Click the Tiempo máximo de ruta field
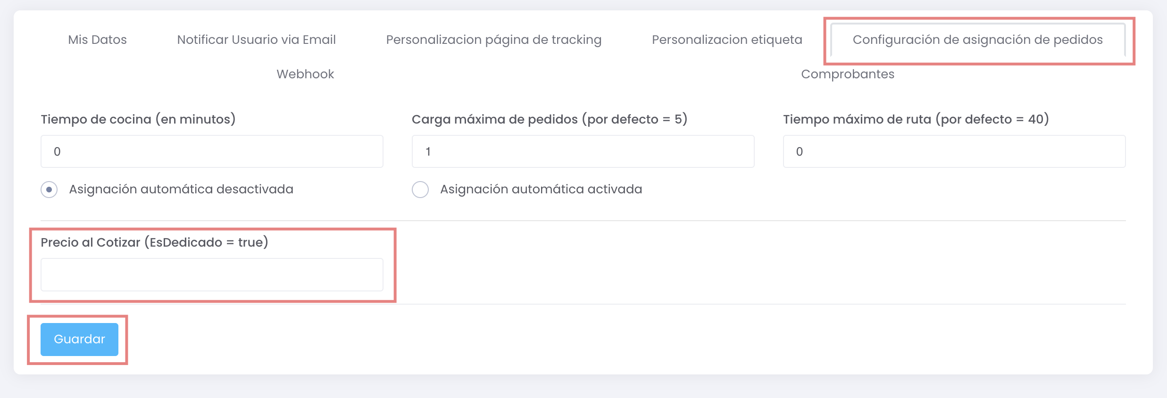Image resolution: width=1167 pixels, height=398 pixels. 954,151
